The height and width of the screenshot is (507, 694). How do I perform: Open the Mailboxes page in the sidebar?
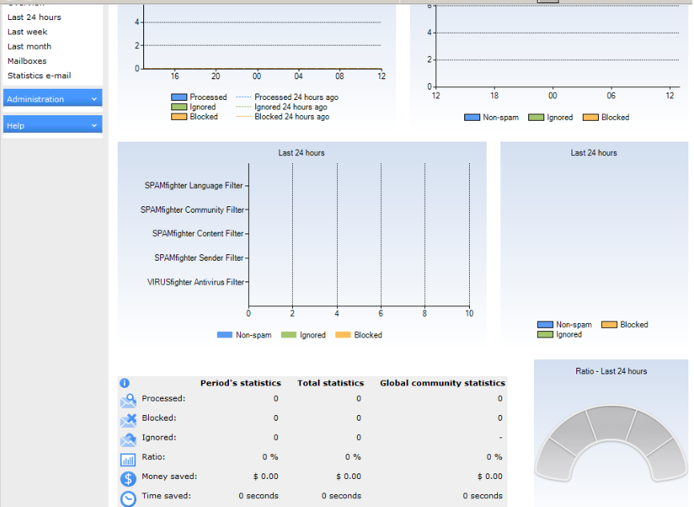click(x=26, y=61)
